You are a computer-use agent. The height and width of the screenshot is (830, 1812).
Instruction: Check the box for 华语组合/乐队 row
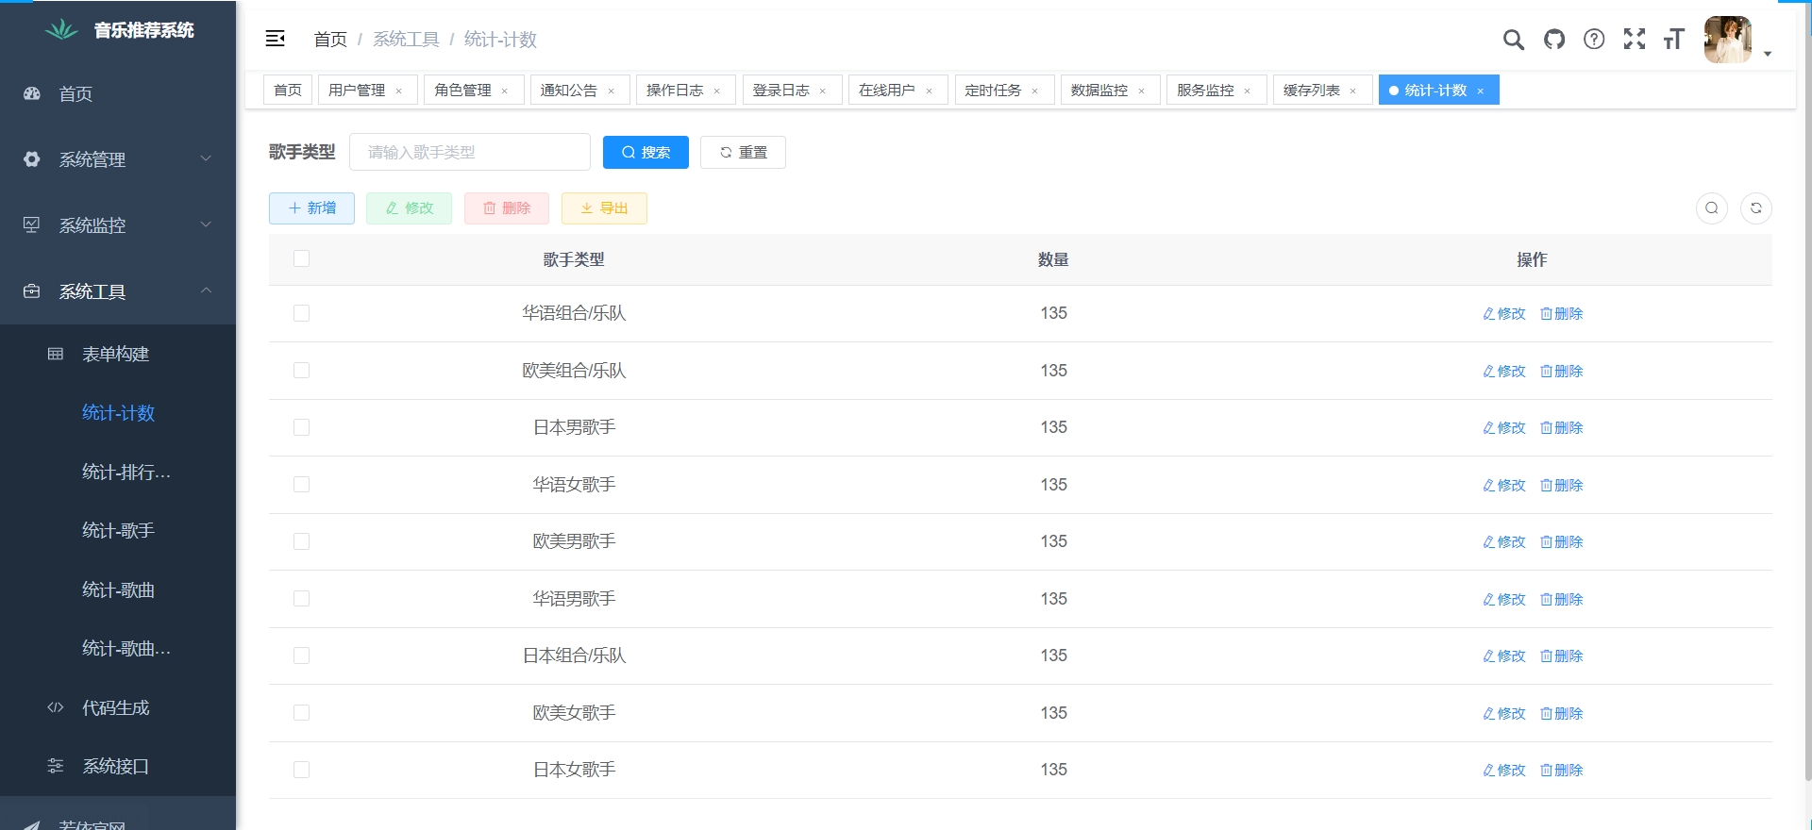click(x=301, y=313)
